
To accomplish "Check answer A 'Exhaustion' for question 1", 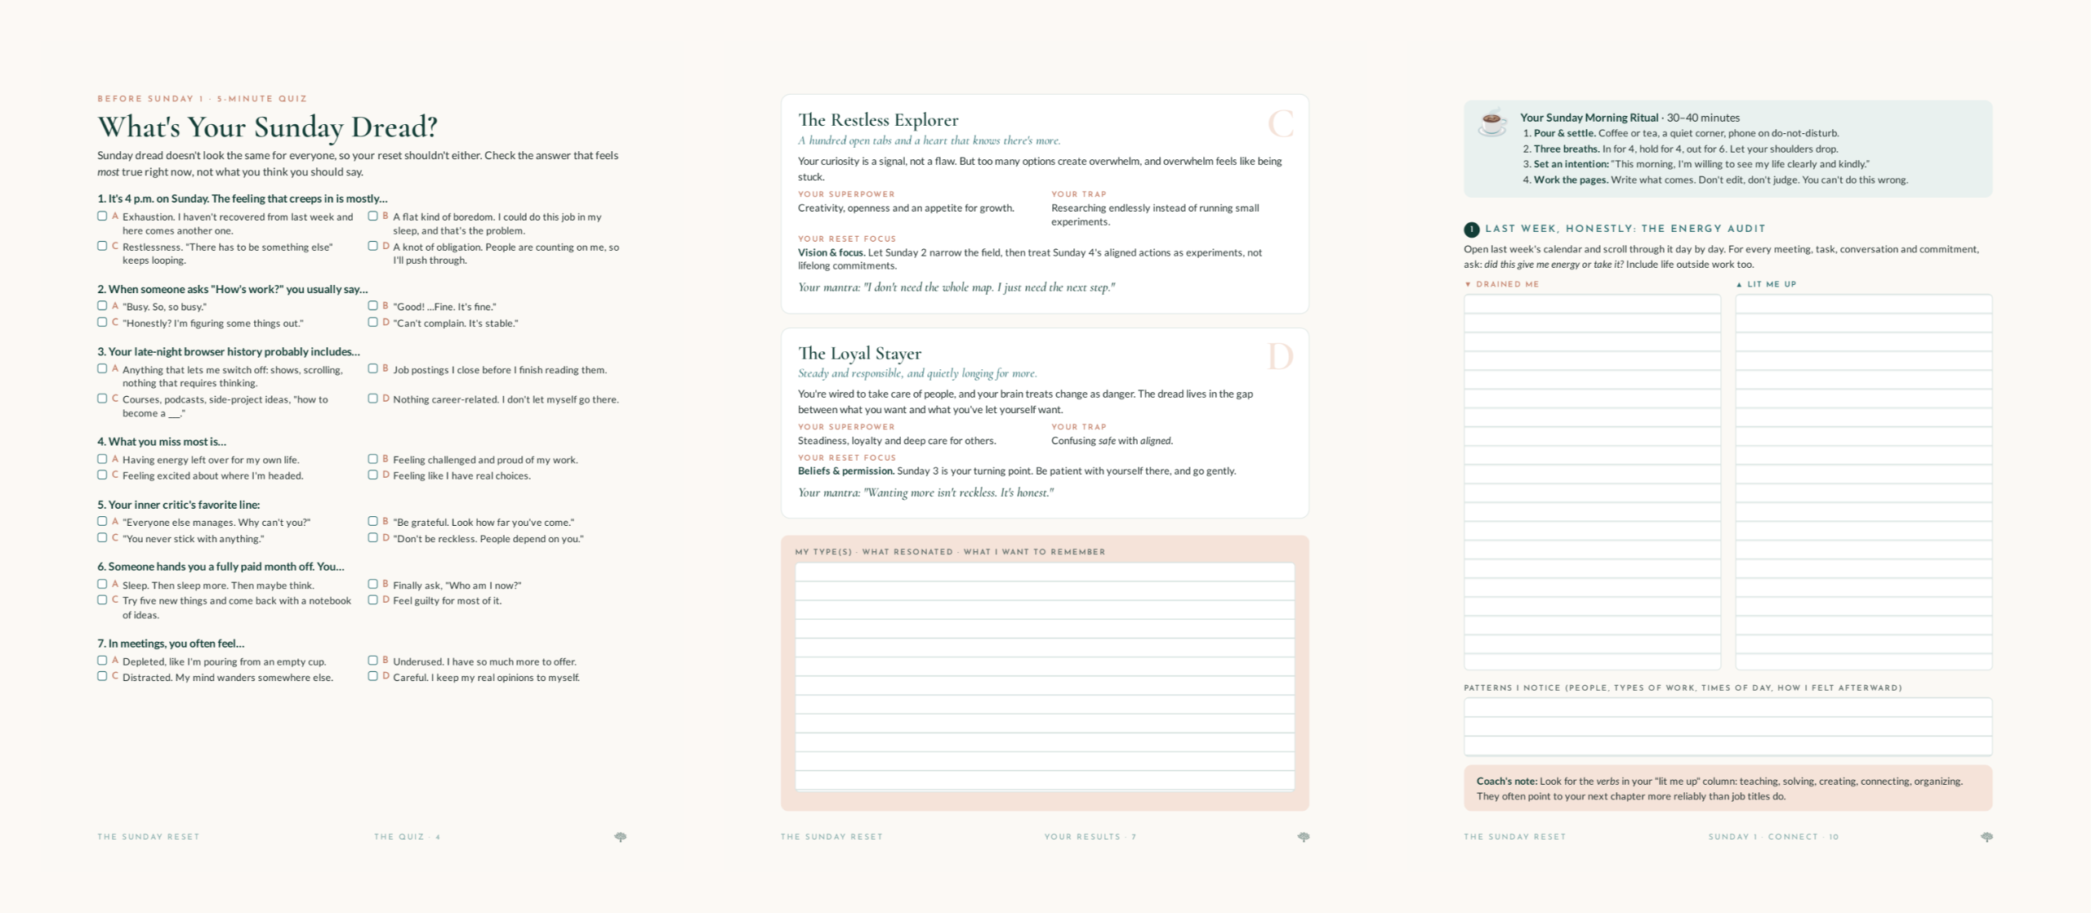I will pos(102,216).
